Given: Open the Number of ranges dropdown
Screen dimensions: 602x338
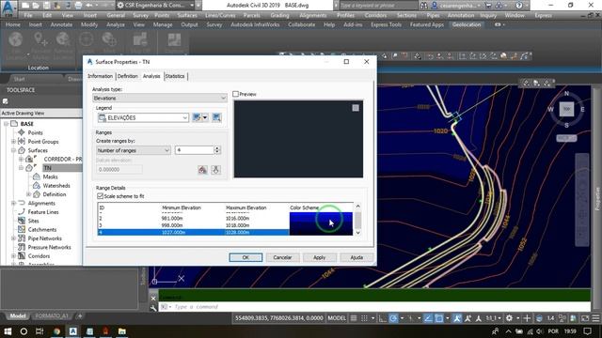Looking at the screenshot, I should (x=134, y=150).
